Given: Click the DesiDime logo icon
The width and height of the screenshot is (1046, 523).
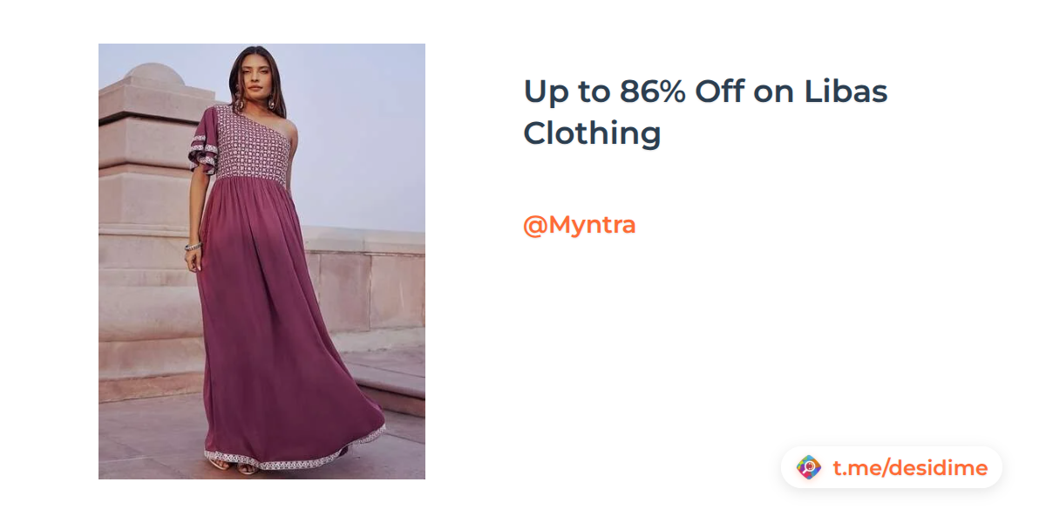Looking at the screenshot, I should (x=809, y=468).
